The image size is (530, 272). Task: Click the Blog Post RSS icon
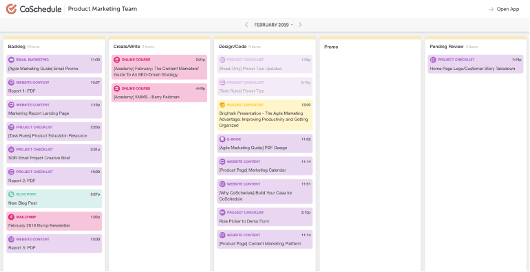coord(11,194)
